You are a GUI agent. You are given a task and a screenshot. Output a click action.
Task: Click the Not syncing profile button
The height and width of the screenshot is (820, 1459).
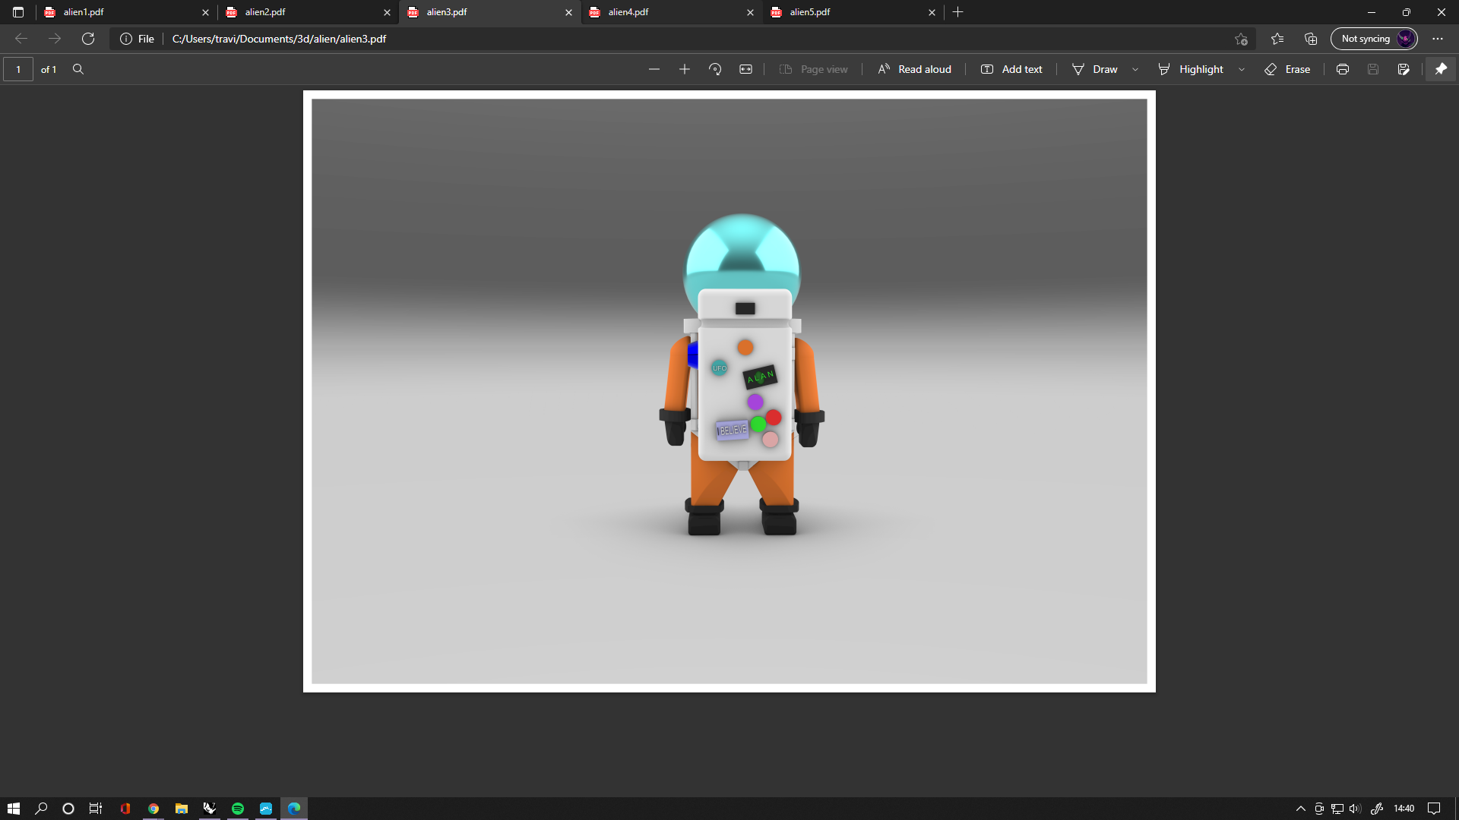[x=1374, y=39]
